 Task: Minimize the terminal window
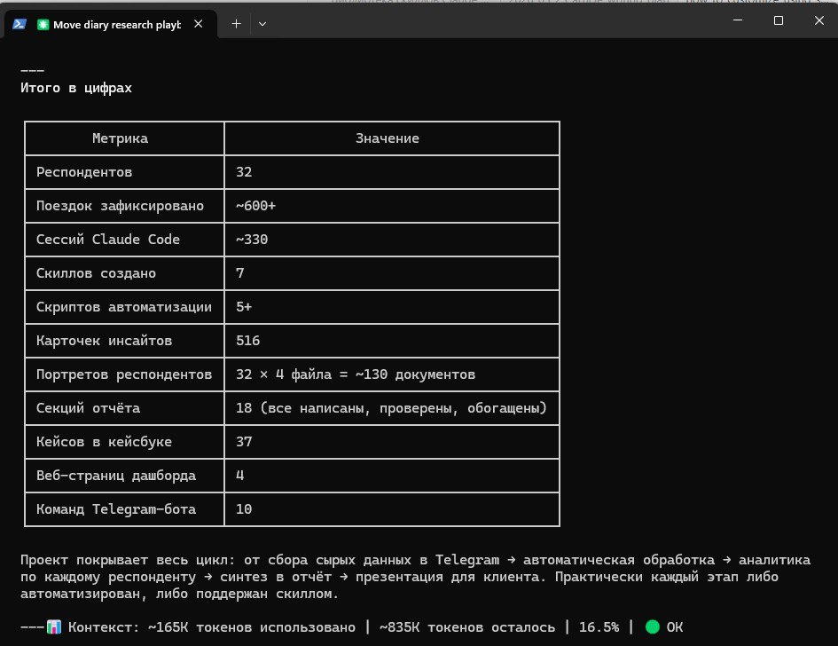coord(737,20)
